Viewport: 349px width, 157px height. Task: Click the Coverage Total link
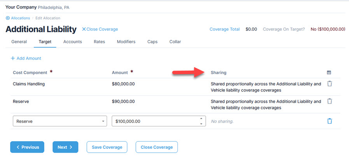coord(224,29)
